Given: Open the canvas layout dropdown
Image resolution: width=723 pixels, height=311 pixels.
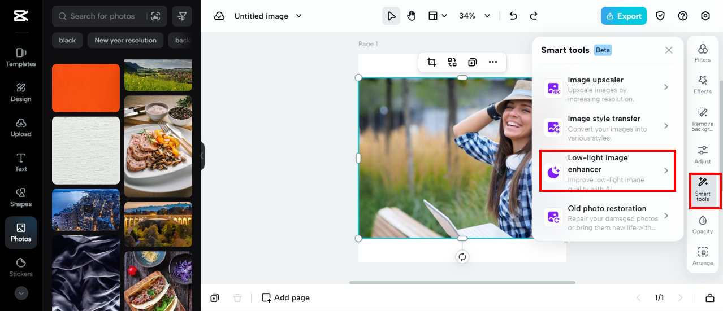Looking at the screenshot, I should point(438,16).
